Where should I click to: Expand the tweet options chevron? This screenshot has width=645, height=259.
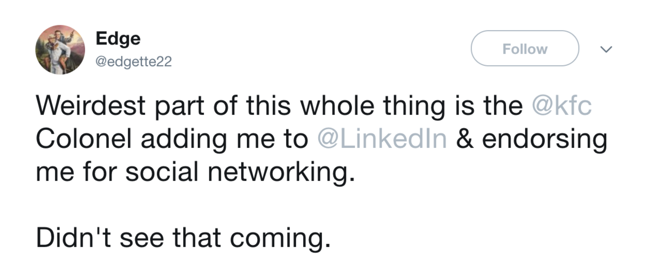click(606, 49)
